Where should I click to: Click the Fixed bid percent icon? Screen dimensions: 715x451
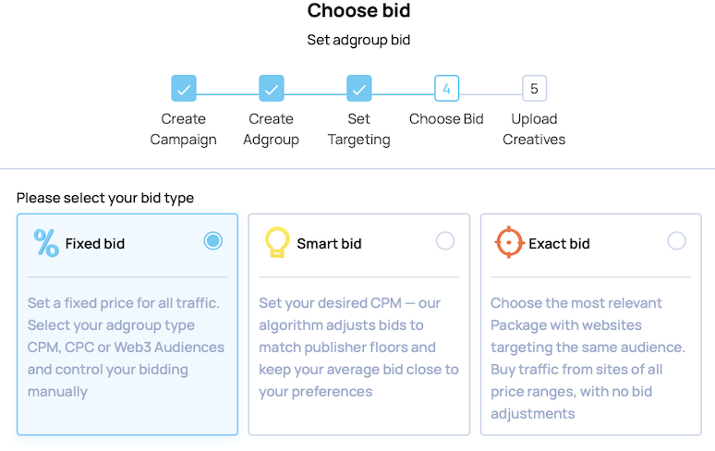[x=46, y=243]
